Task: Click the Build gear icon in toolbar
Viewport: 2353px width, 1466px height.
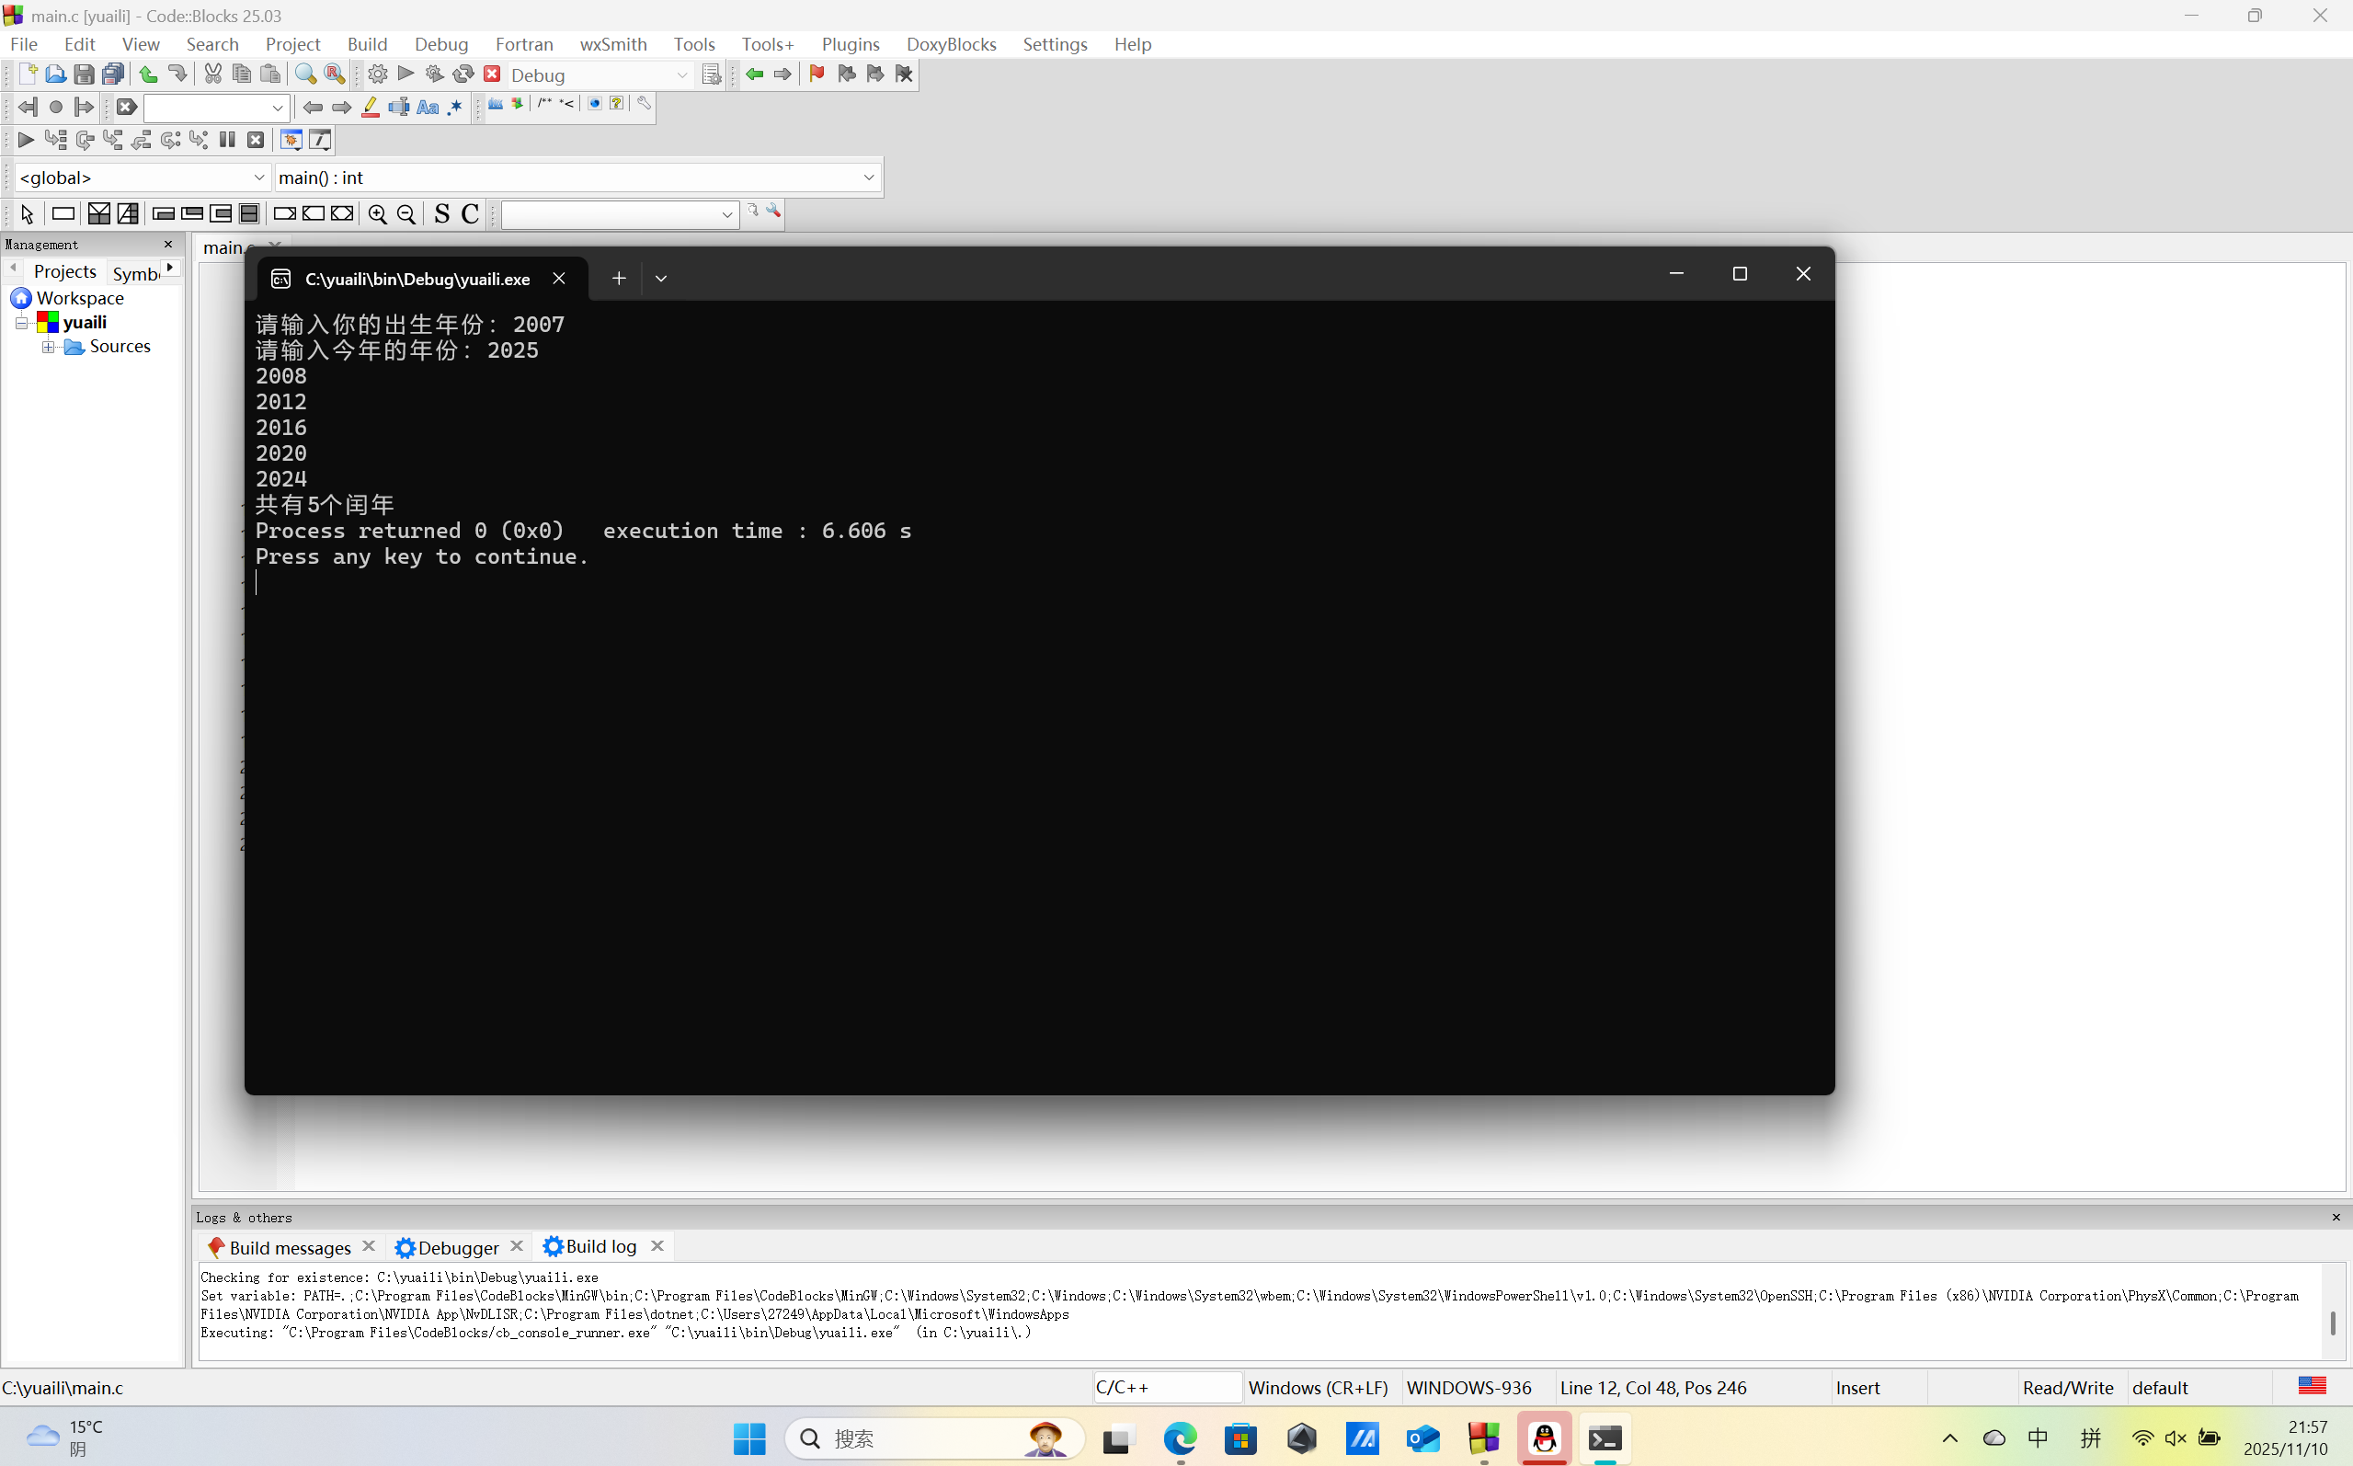Action: 377,74
